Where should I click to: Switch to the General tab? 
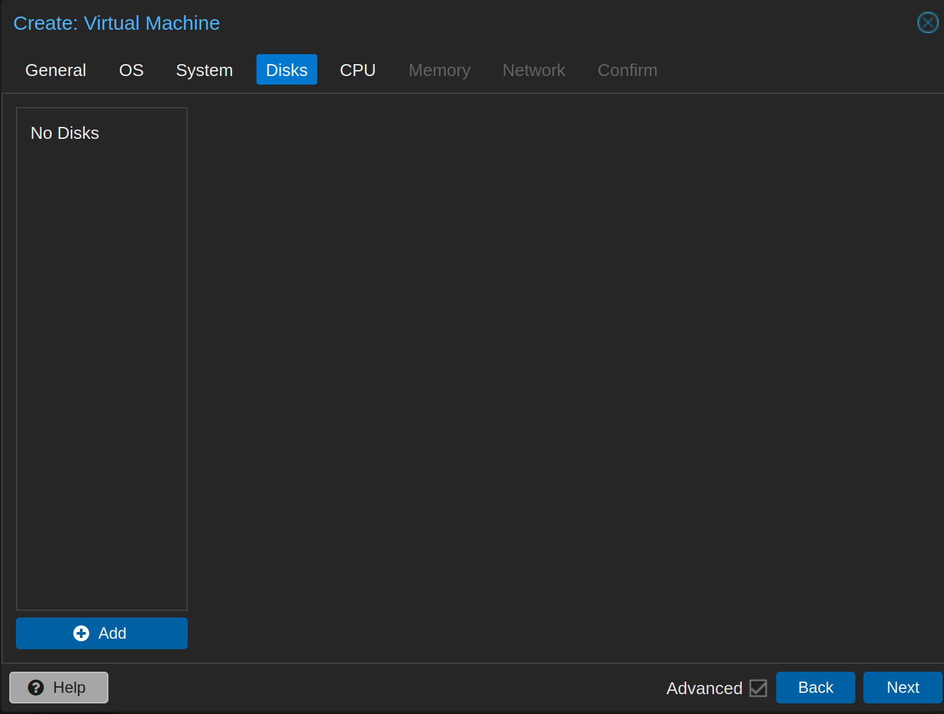point(56,70)
